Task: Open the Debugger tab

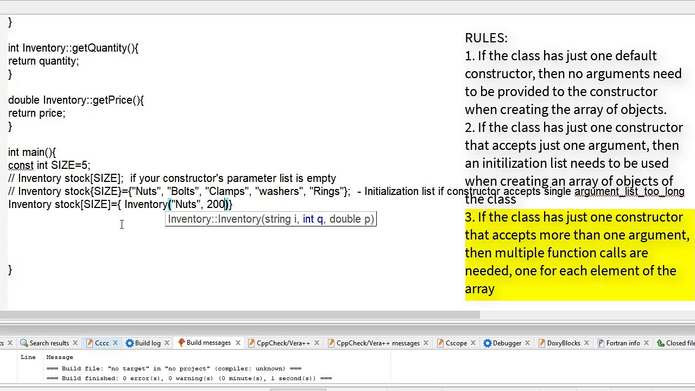Action: (x=507, y=343)
